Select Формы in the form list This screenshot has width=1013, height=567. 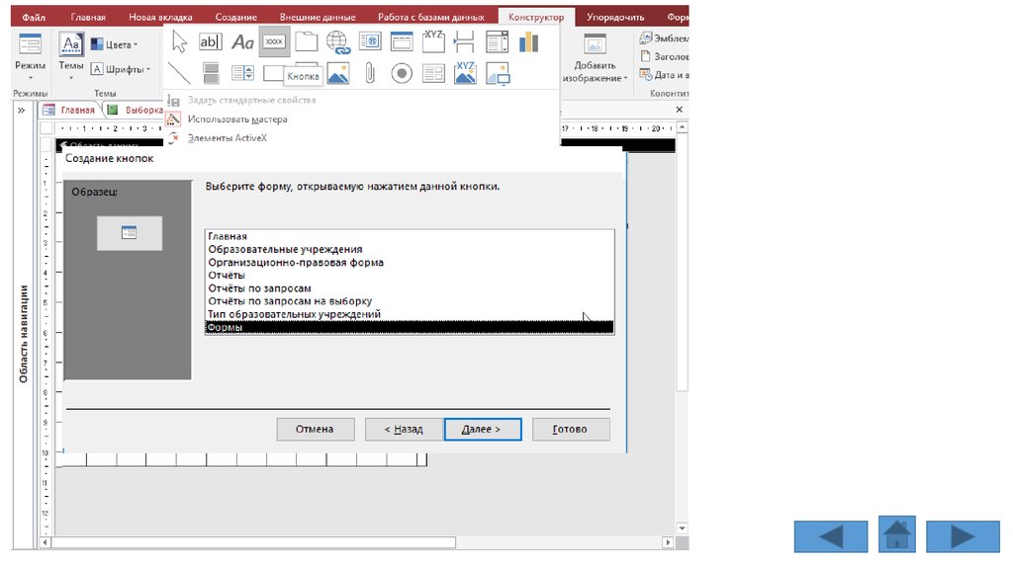click(409, 327)
